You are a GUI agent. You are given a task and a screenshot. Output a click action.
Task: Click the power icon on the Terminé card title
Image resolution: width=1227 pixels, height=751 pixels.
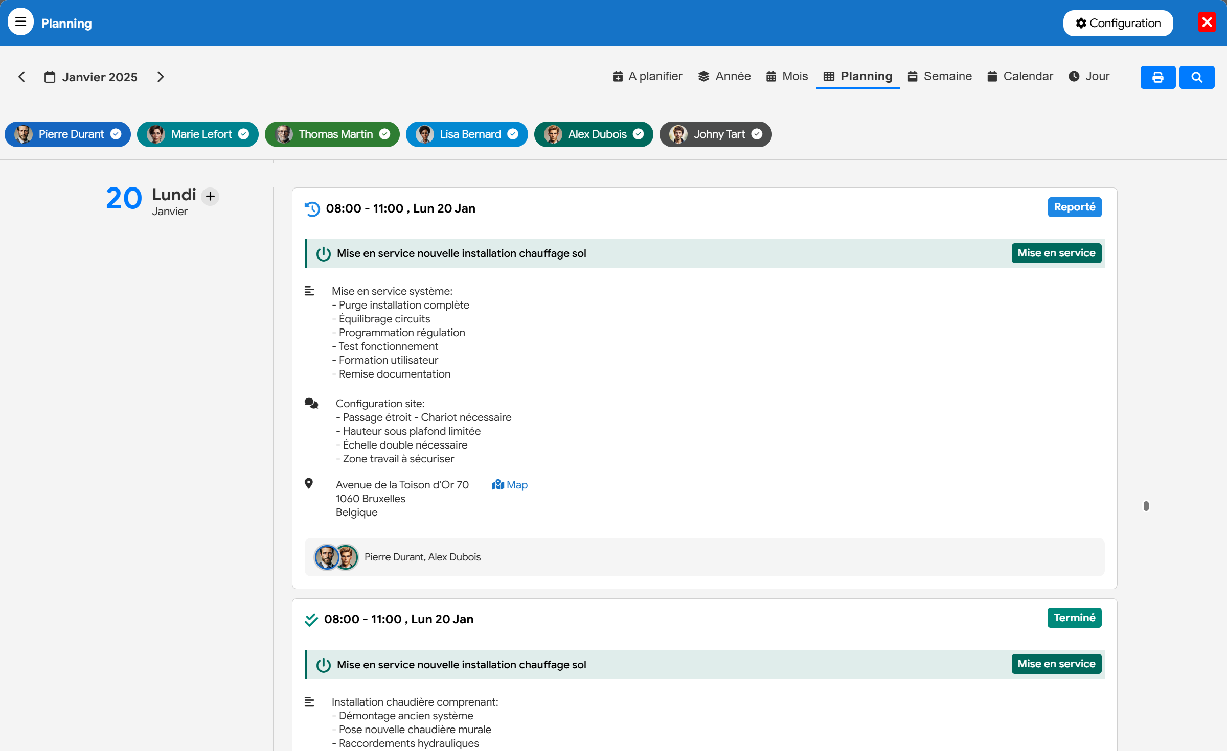pyautogui.click(x=323, y=665)
